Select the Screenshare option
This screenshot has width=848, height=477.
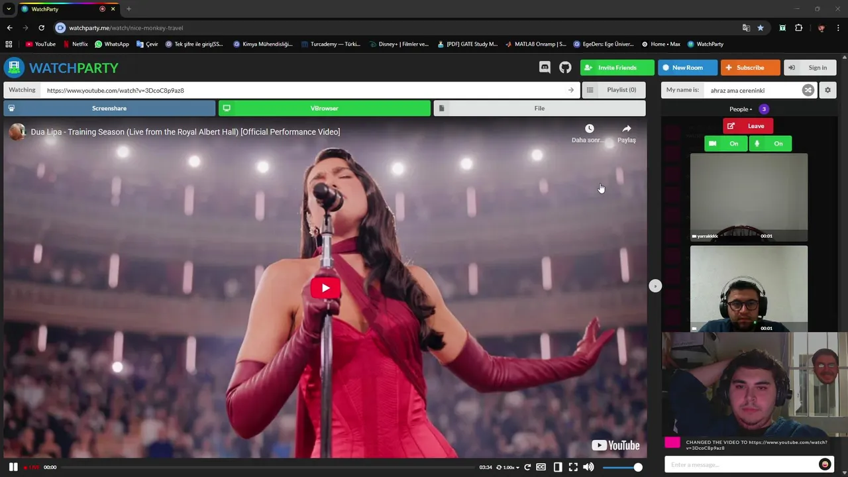point(109,108)
